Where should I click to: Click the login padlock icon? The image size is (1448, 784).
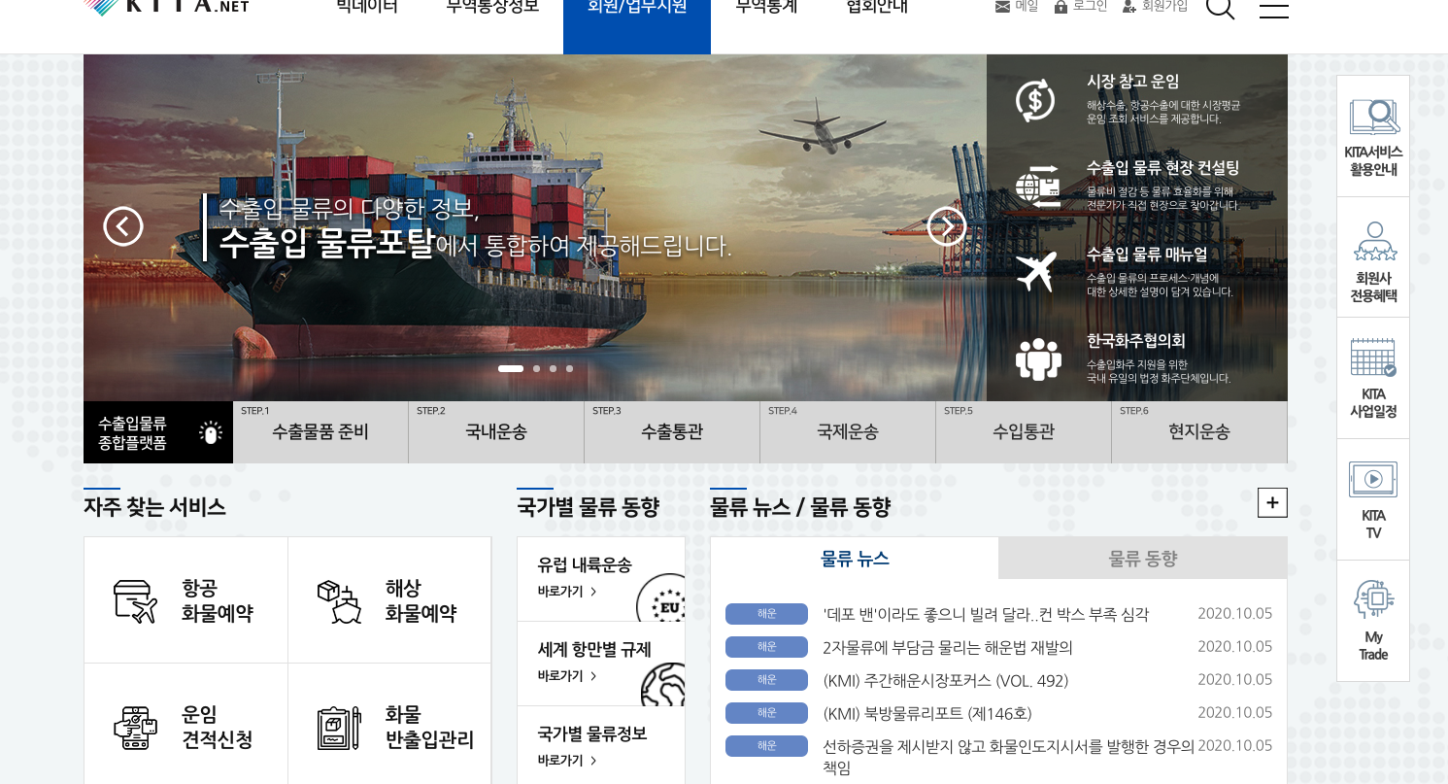pyautogui.click(x=1061, y=7)
